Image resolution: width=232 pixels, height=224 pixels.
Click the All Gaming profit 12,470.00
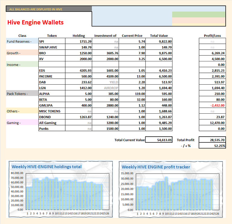(x=212, y=122)
